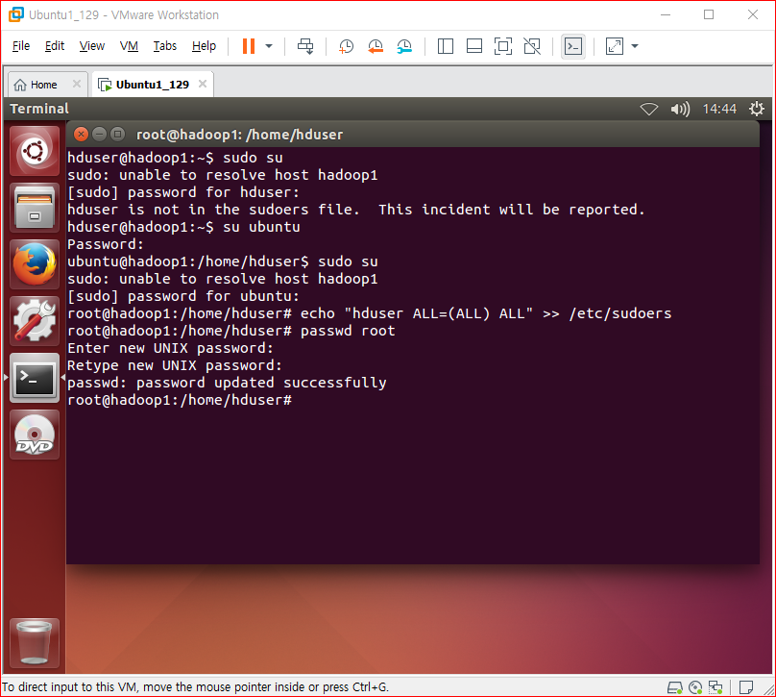Open the snapshot manager
The width and height of the screenshot is (776, 697).
tap(404, 46)
